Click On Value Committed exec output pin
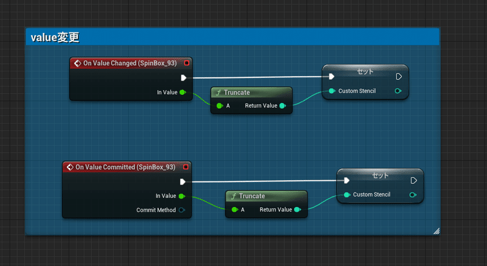 (x=183, y=181)
